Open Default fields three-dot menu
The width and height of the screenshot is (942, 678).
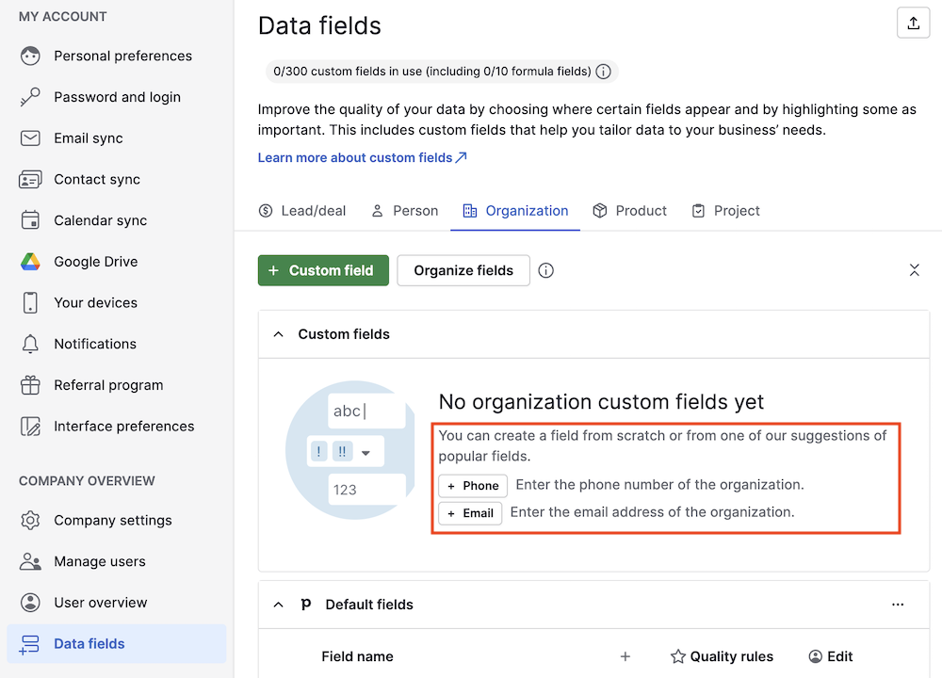click(897, 605)
